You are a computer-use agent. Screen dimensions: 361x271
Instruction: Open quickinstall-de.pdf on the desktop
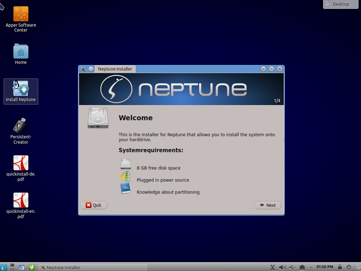[x=21, y=168]
